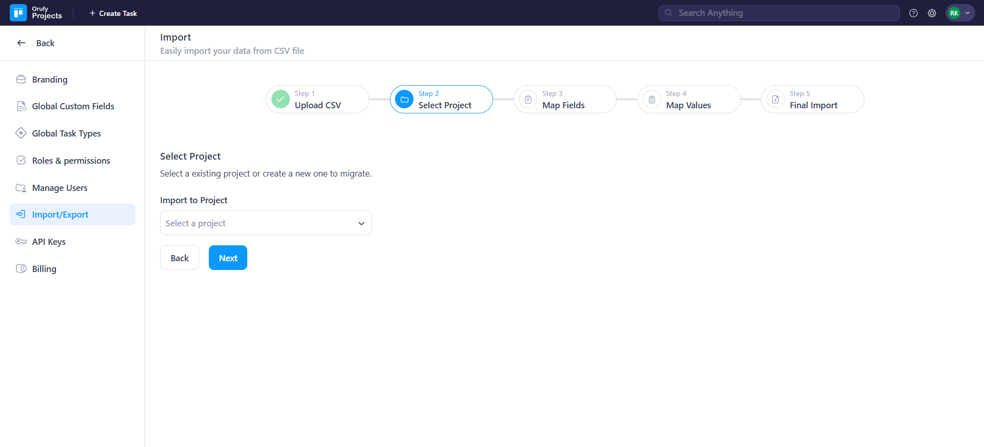Click the Step 1 green checkmark icon
The height and width of the screenshot is (447, 984).
281,100
